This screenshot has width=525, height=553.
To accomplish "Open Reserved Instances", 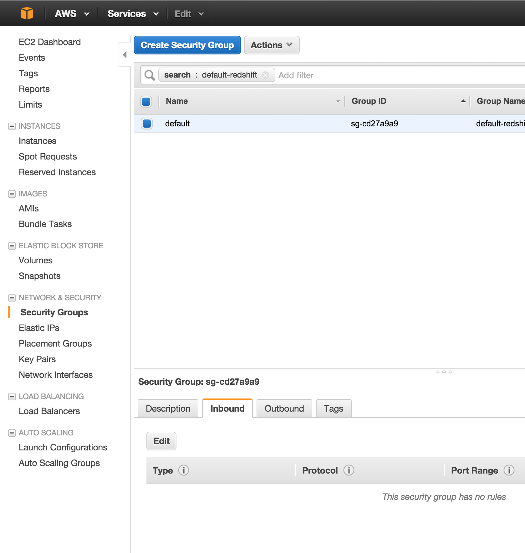I will click(x=57, y=172).
